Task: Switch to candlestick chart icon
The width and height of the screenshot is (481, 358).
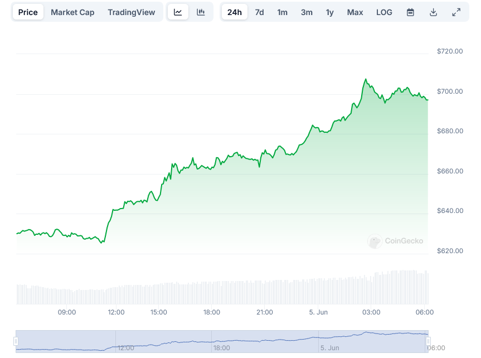Action: pos(201,12)
